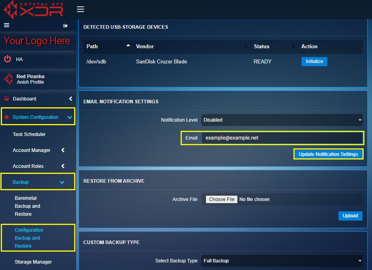Click the logout arrow icon in sidebar
372x270 pixels.
[x=65, y=26]
